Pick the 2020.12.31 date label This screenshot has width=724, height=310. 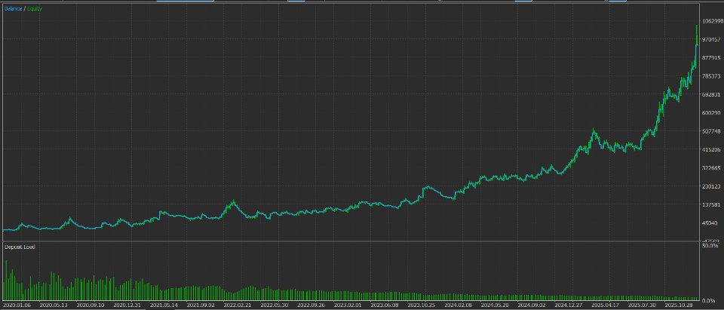tap(127, 305)
